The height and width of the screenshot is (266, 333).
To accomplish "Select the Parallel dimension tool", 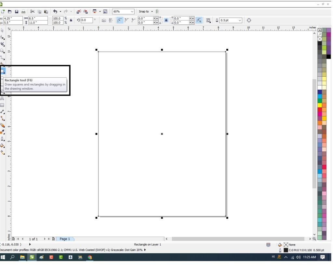I will 2,112.
